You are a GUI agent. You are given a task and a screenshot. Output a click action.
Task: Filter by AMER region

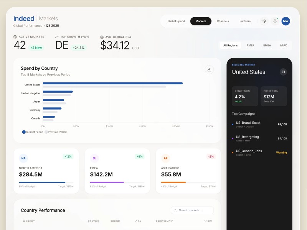[250, 45]
